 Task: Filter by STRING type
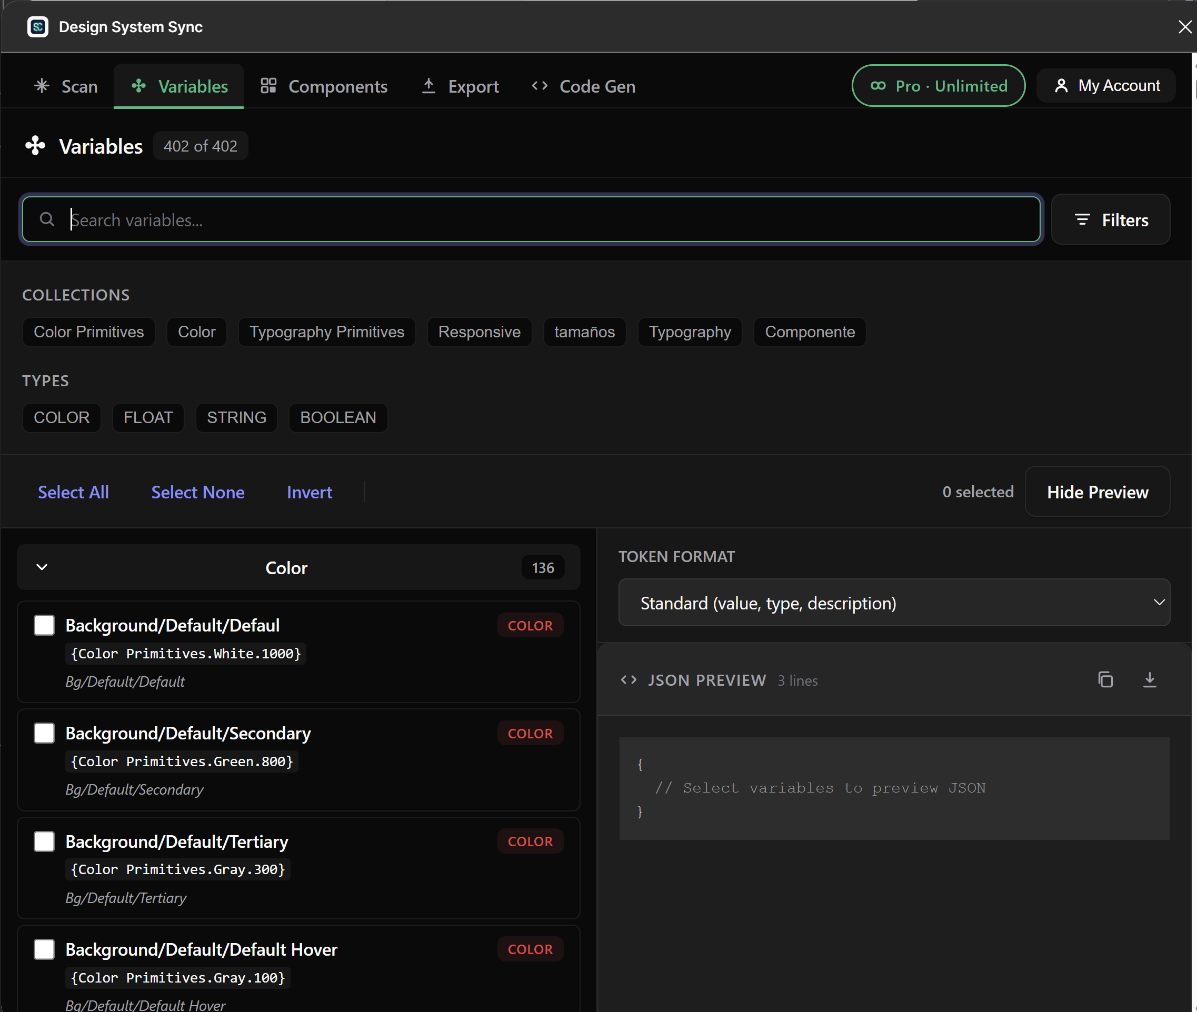pyautogui.click(x=237, y=418)
